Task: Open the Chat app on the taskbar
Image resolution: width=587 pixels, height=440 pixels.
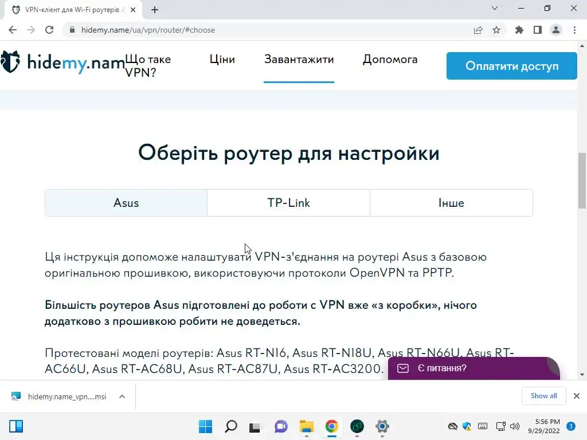Action: (281, 426)
